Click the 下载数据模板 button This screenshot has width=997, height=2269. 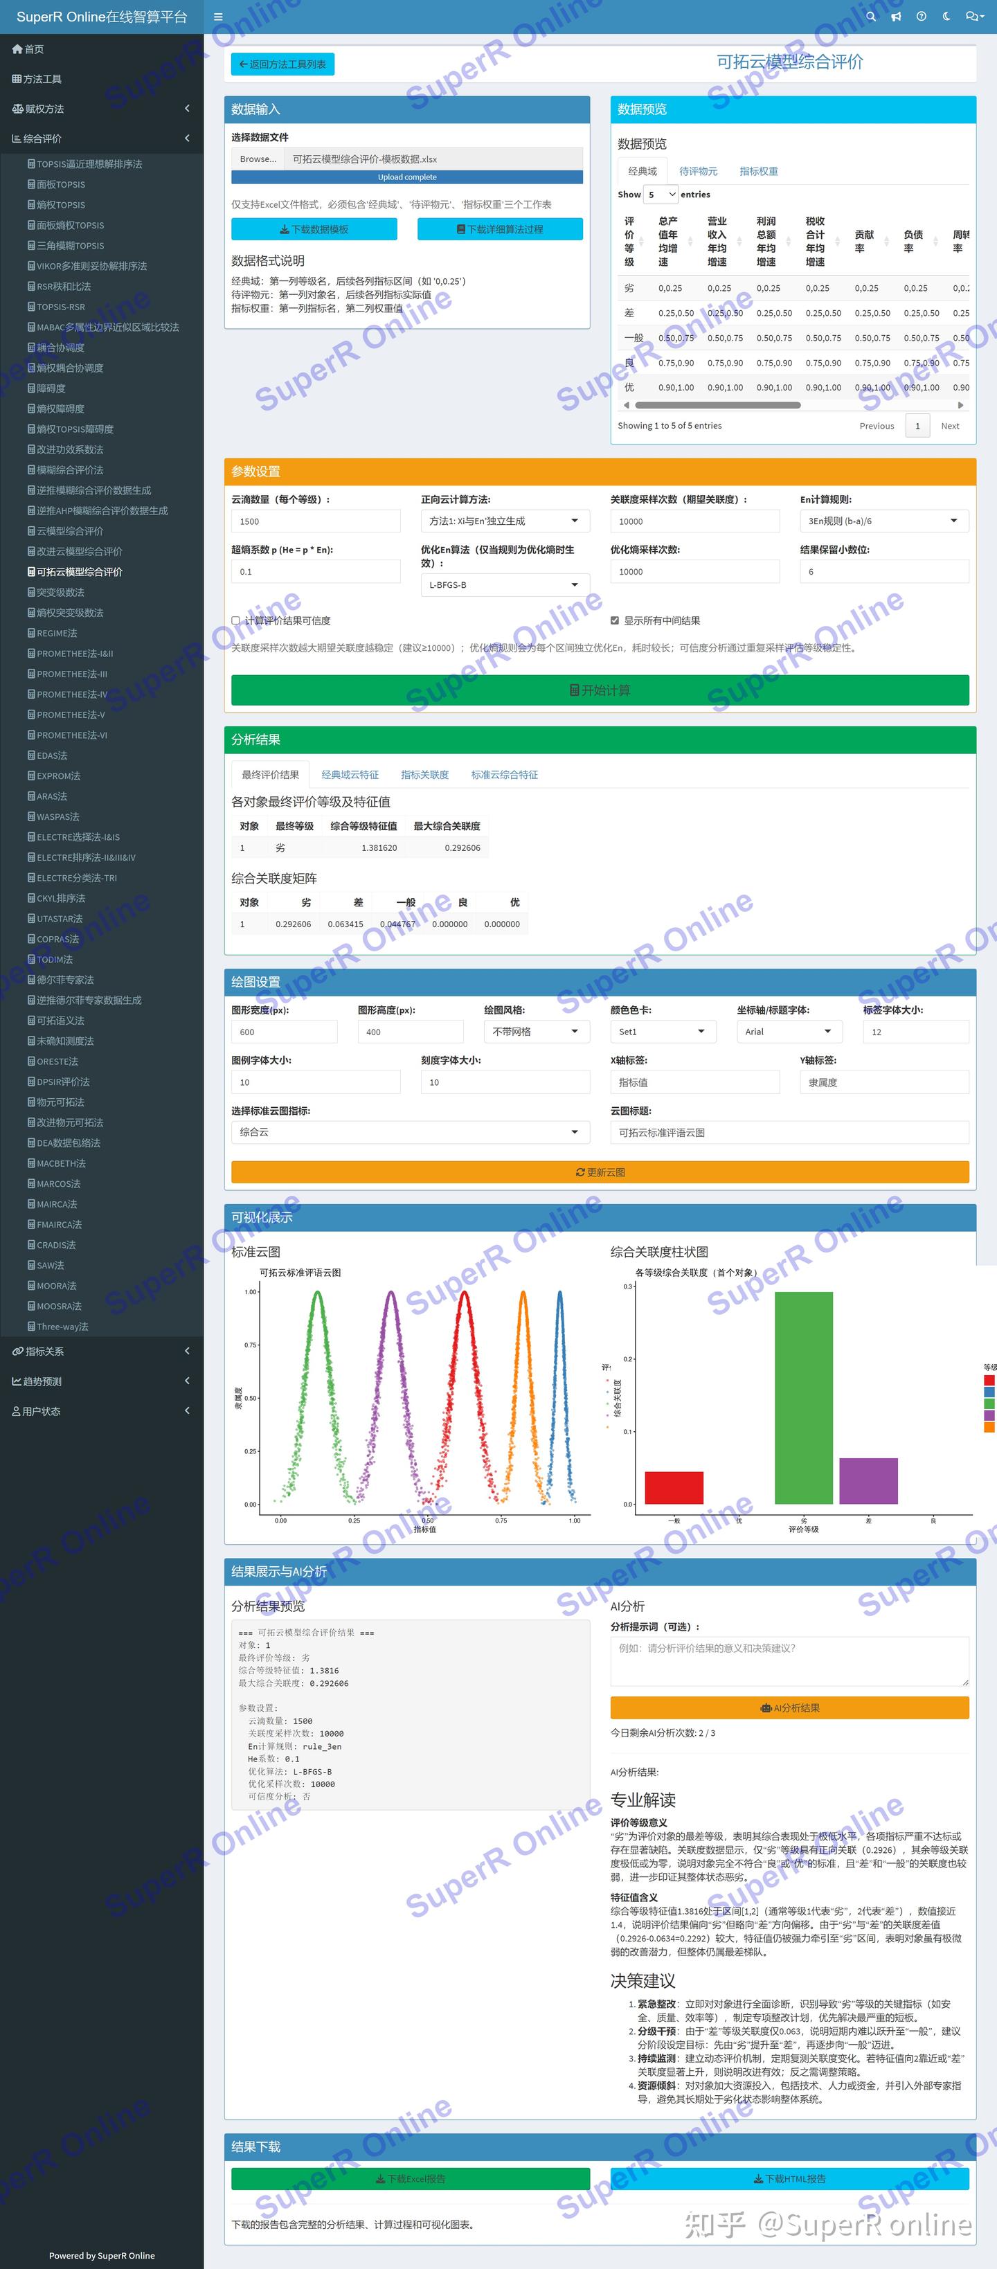click(x=314, y=229)
